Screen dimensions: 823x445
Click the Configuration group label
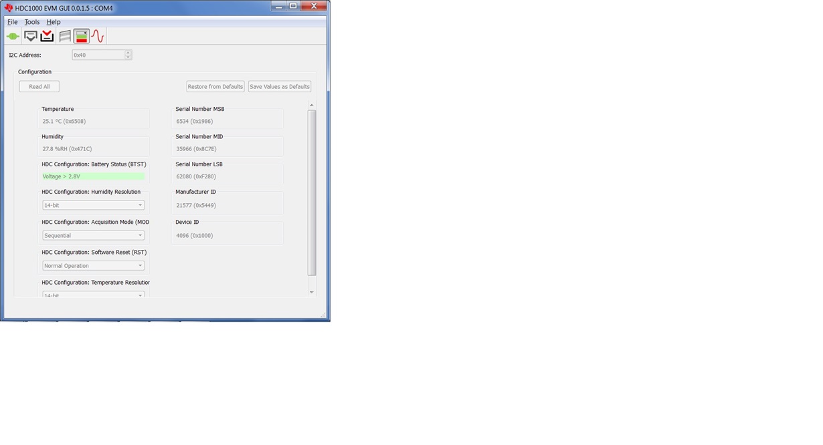coord(35,71)
